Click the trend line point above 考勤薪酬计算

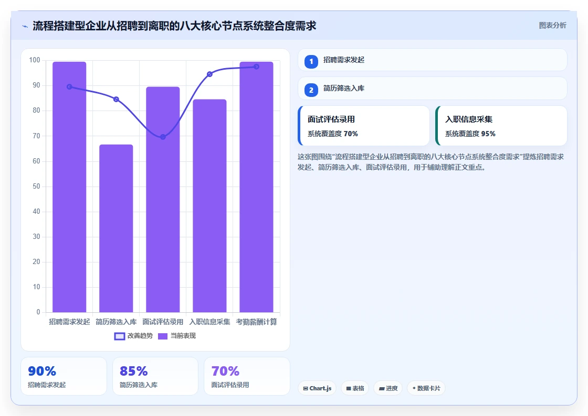(257, 67)
